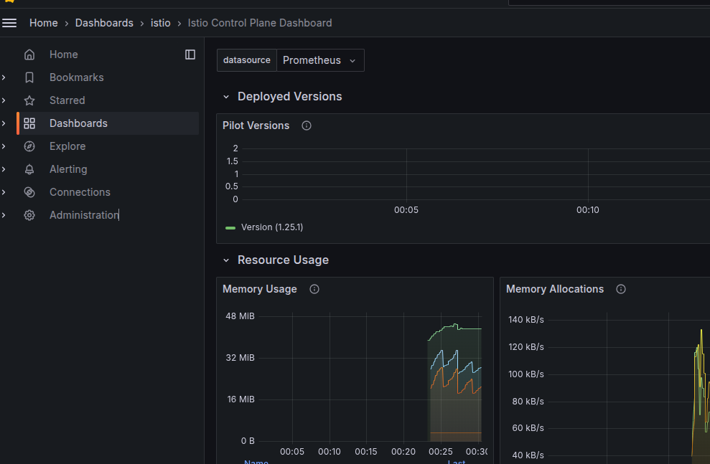Screen dimensions: 710x464
Task: Show Memory Allocations panel info icon
Action: click(621, 290)
